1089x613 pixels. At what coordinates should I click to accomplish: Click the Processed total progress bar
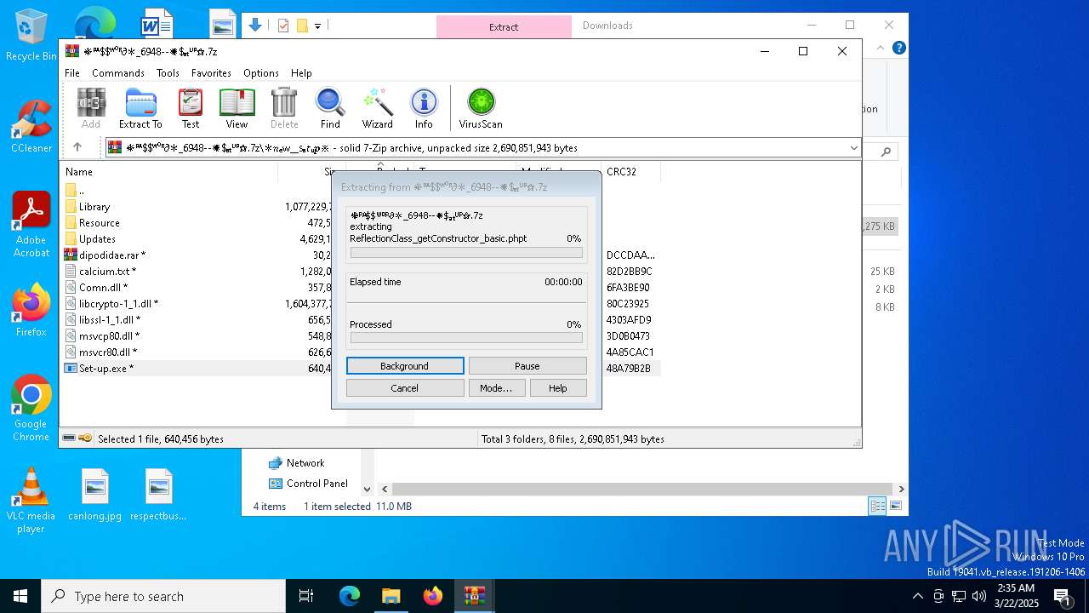point(466,338)
